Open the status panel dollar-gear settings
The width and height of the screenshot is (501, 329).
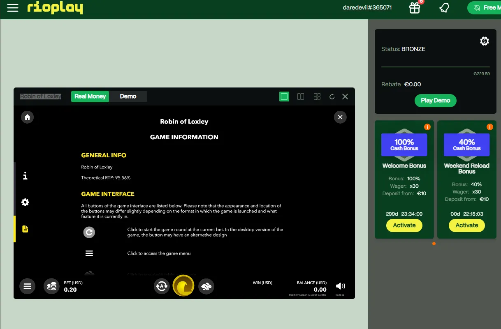(485, 41)
